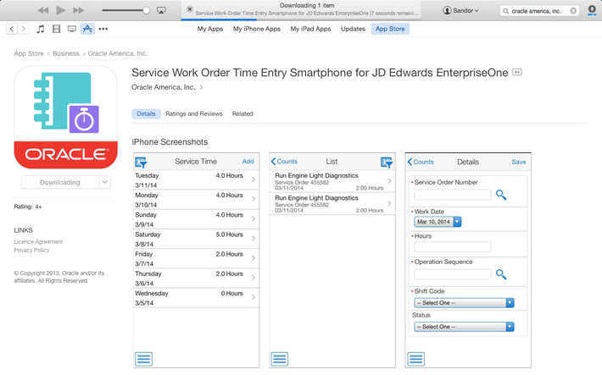Open the Sunday 3/9/14 row chevron
This screenshot has width=602, height=375.
254,218
